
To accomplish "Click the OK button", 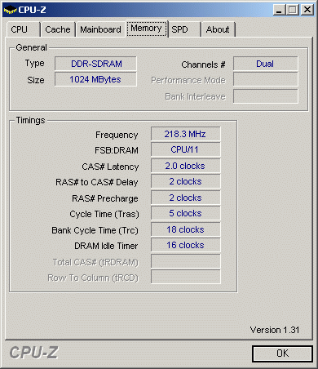I will point(282,353).
